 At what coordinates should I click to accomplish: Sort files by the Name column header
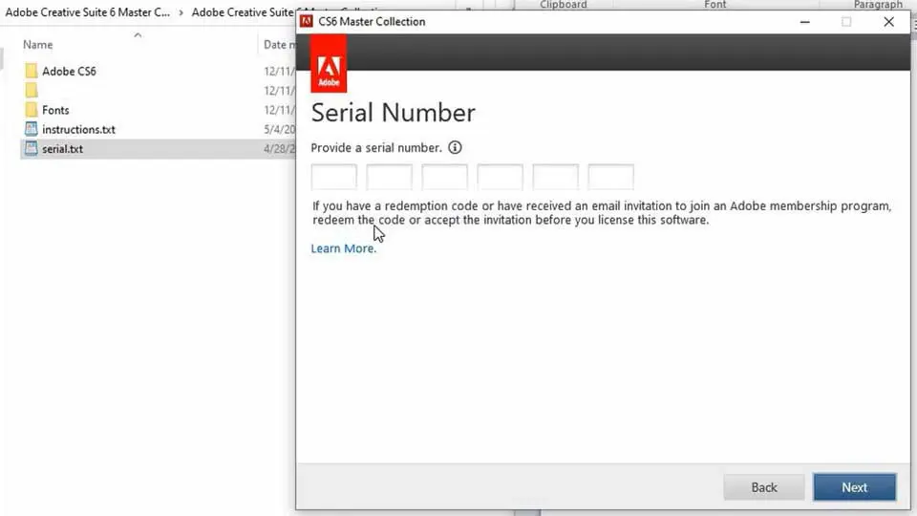(x=38, y=45)
